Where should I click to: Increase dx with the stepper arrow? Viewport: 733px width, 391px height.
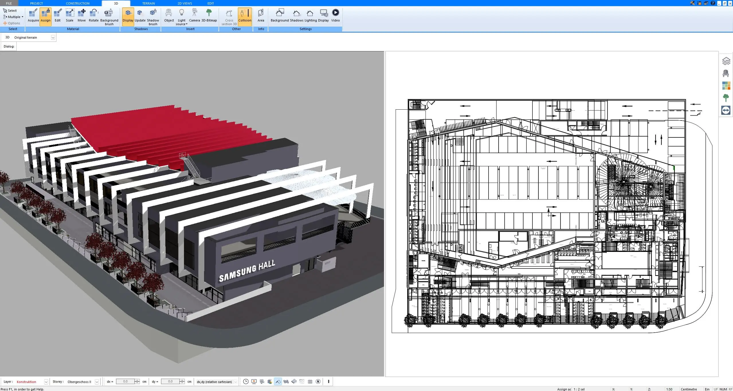(x=137, y=380)
